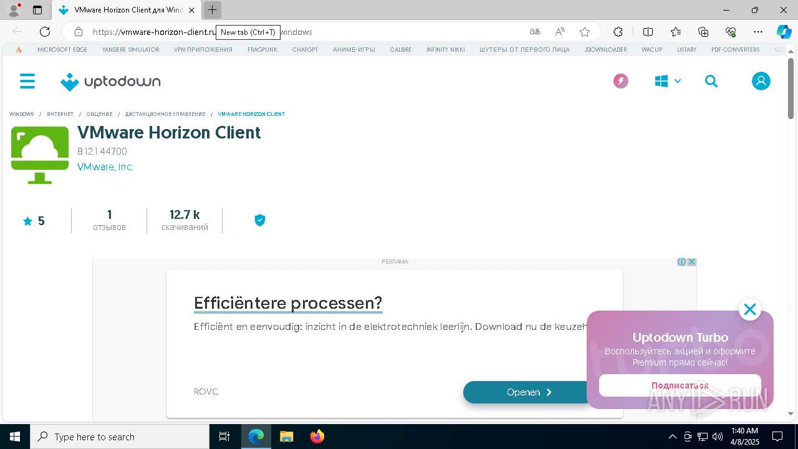Image resolution: width=798 pixels, height=449 pixels.
Task: Select the VMware Horizon Client tab
Action: point(127,10)
